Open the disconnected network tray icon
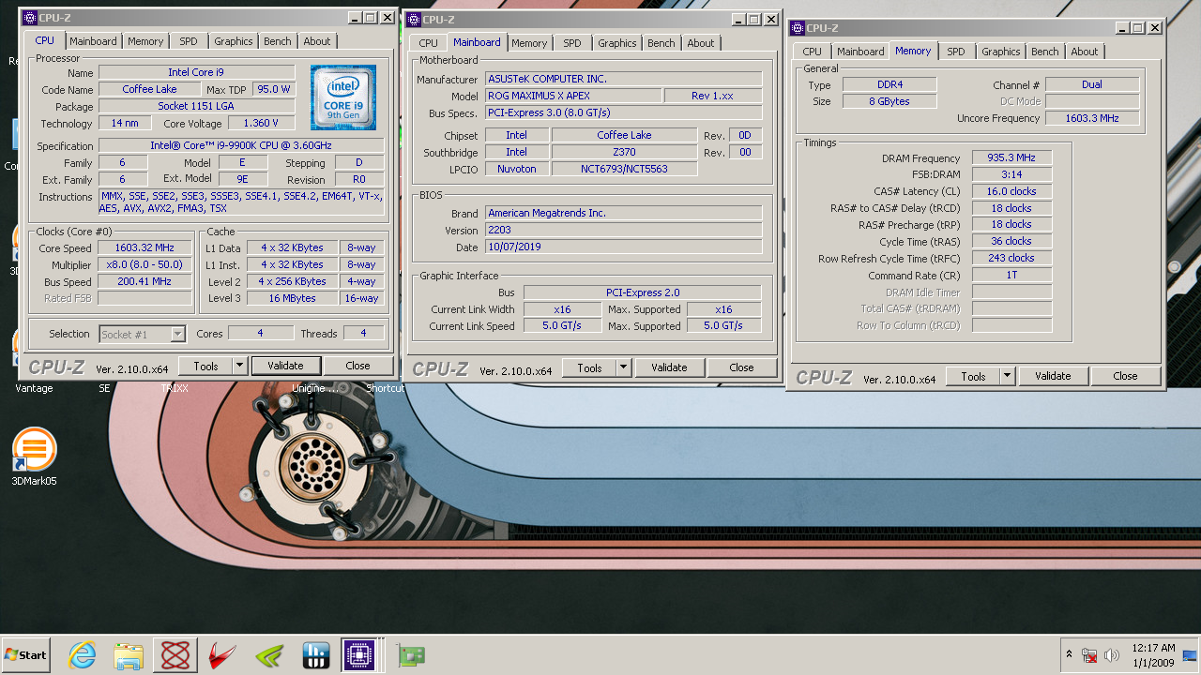This screenshot has height=675, width=1201. click(x=1090, y=654)
